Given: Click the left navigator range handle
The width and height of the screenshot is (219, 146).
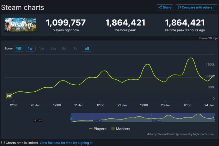Looking at the screenshot, I should point(71,118).
